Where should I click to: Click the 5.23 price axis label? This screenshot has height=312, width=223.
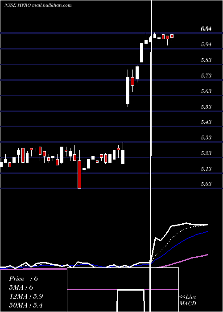click(206, 153)
